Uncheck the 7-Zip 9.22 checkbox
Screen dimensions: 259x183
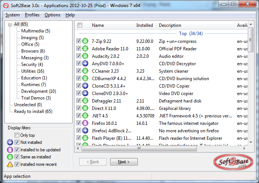(79, 41)
